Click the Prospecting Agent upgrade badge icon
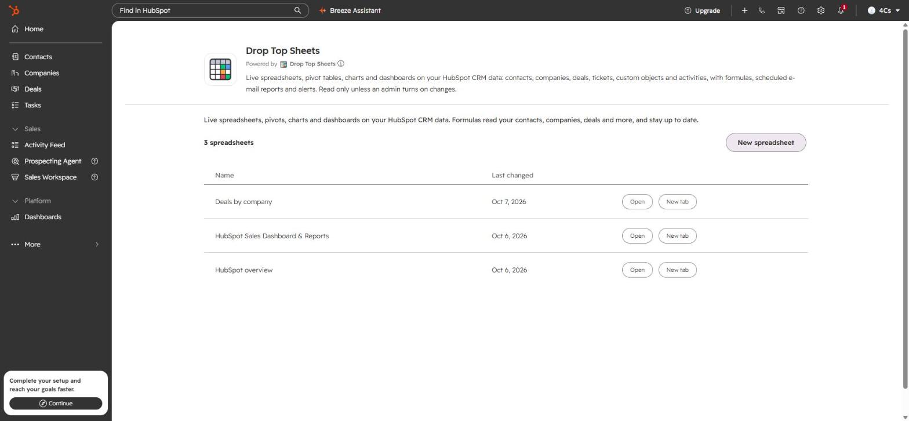The height and width of the screenshot is (421, 909). pos(95,161)
